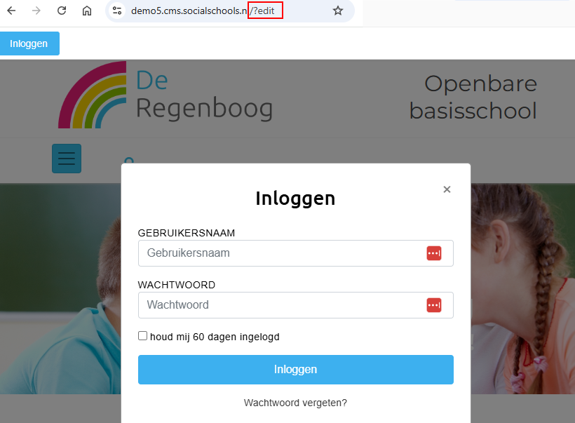Close the Inloggen dialog with the X
Viewport: 575px width, 423px height.
(x=447, y=189)
